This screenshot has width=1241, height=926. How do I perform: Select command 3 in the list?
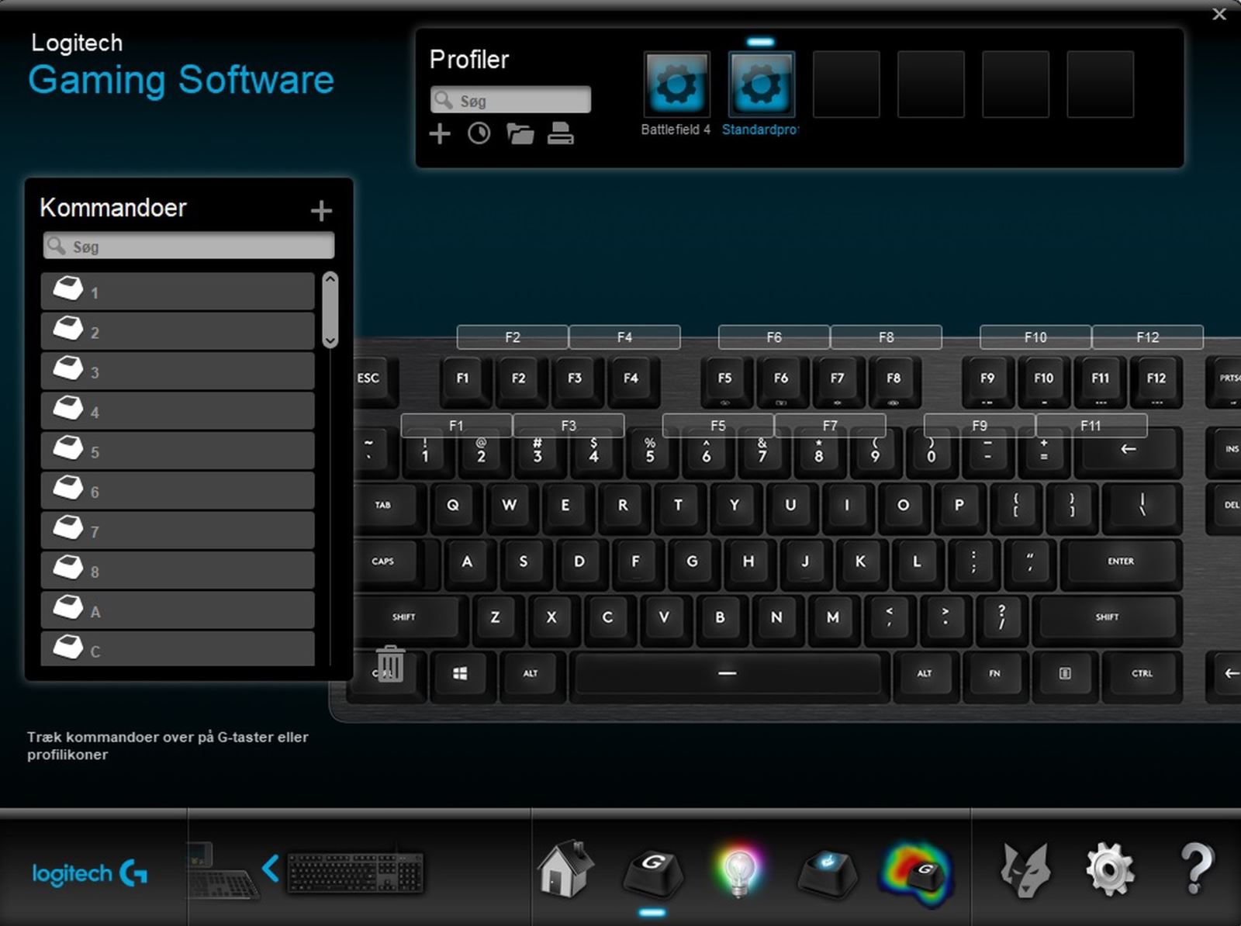178,371
